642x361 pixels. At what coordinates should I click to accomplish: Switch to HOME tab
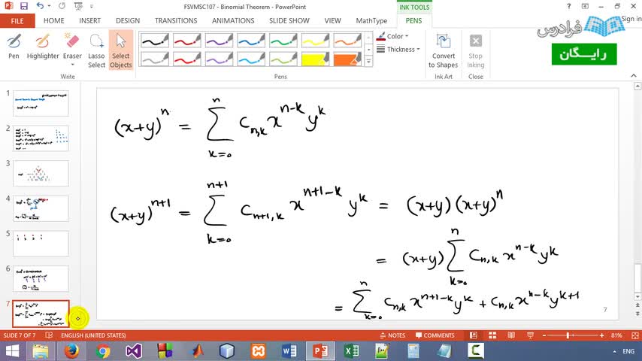click(x=53, y=21)
